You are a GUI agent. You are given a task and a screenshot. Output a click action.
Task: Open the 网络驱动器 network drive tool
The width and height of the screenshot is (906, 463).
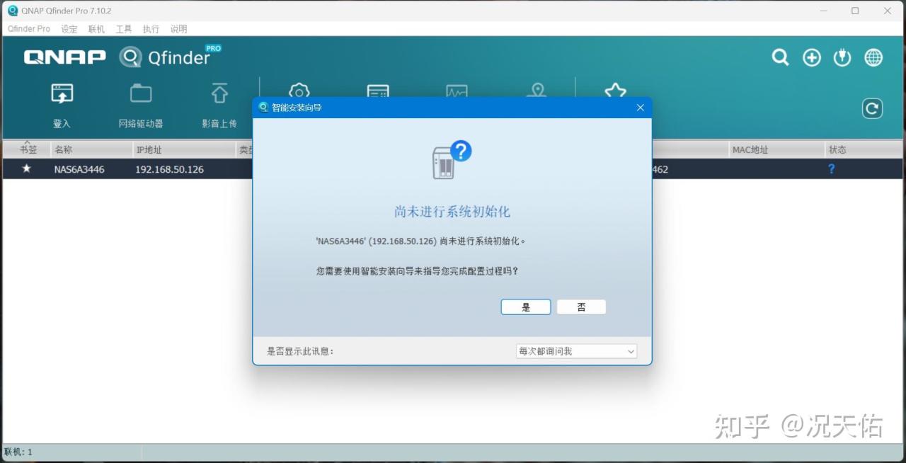coord(141,93)
